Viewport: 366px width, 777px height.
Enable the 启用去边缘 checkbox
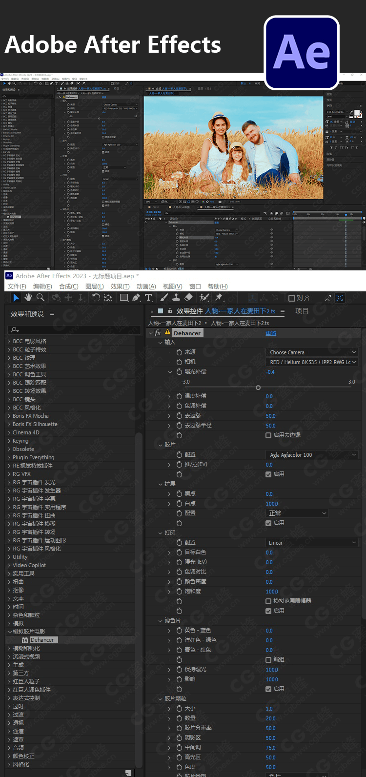(x=268, y=435)
